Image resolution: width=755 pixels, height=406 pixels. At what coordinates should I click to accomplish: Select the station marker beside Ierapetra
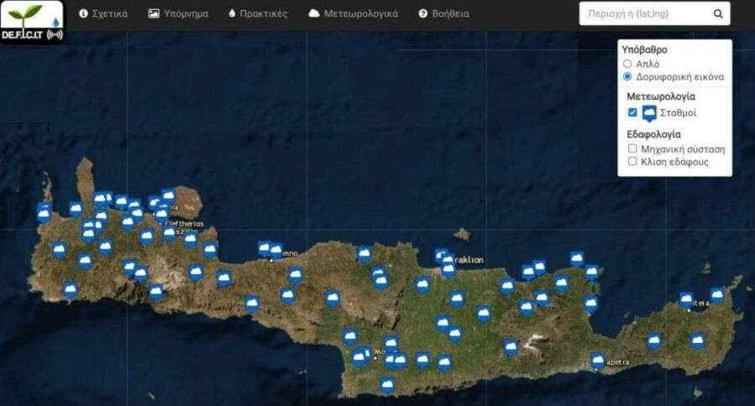coord(598,361)
